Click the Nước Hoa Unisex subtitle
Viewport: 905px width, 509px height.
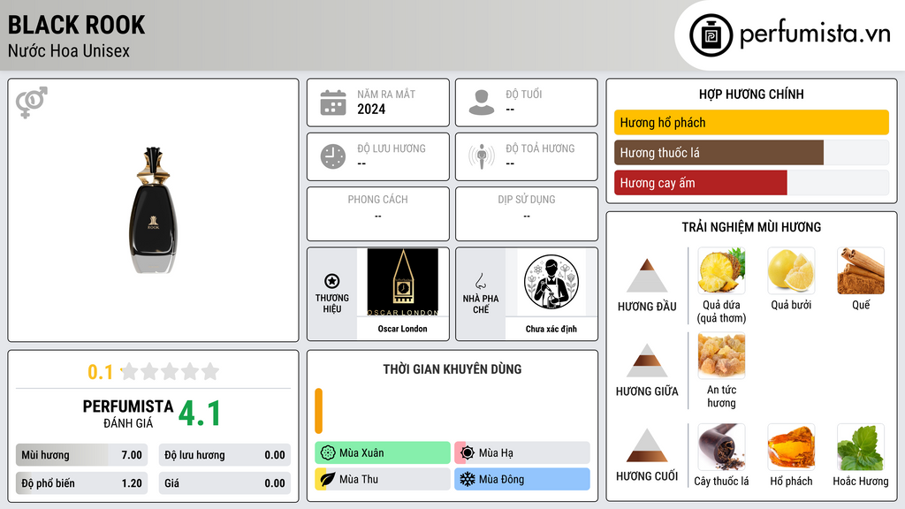(69, 50)
